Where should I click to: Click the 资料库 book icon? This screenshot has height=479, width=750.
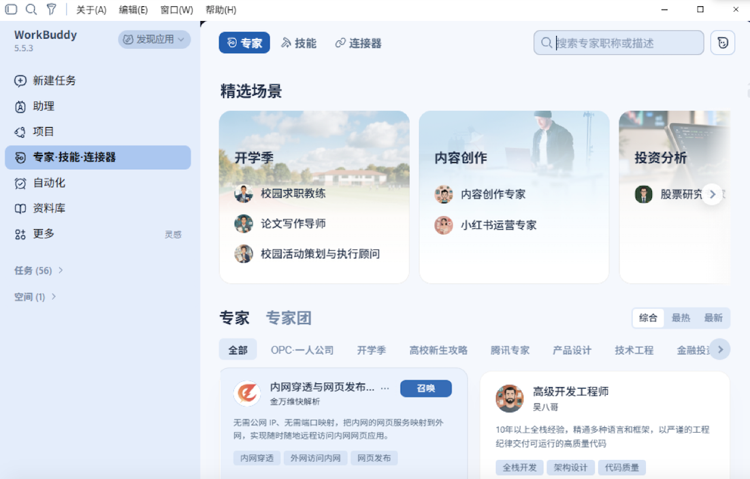(x=20, y=208)
